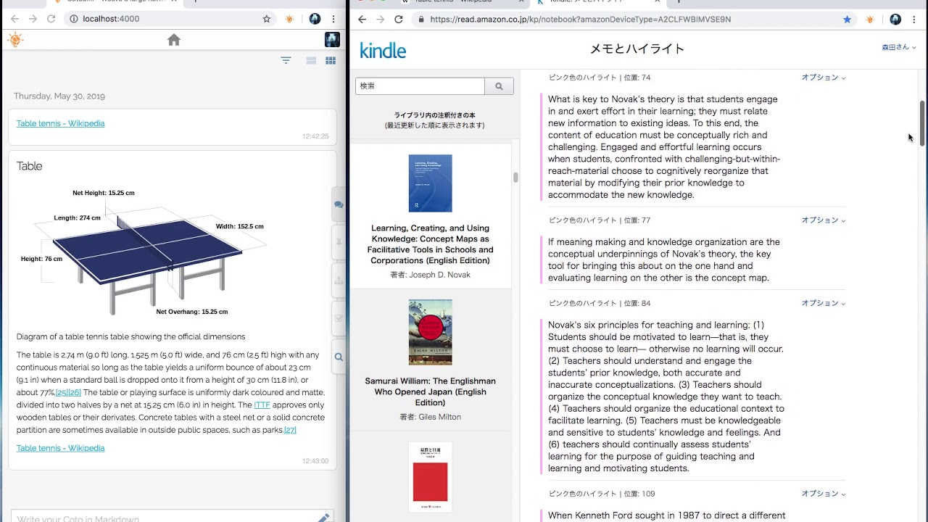The image size is (928, 522).
Task: Click the Thursday, May 30, 2019 date header
Action: (59, 96)
